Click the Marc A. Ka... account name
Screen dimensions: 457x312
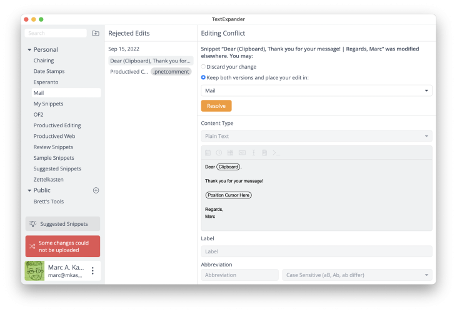click(66, 267)
